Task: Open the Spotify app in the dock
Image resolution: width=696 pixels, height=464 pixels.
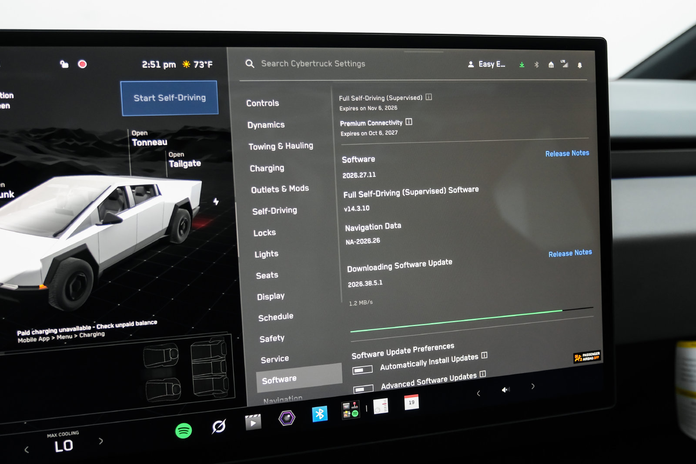Action: (x=184, y=431)
